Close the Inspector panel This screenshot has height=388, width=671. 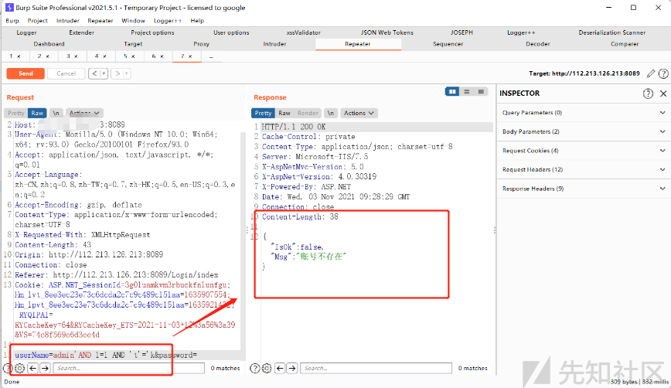pos(663,94)
